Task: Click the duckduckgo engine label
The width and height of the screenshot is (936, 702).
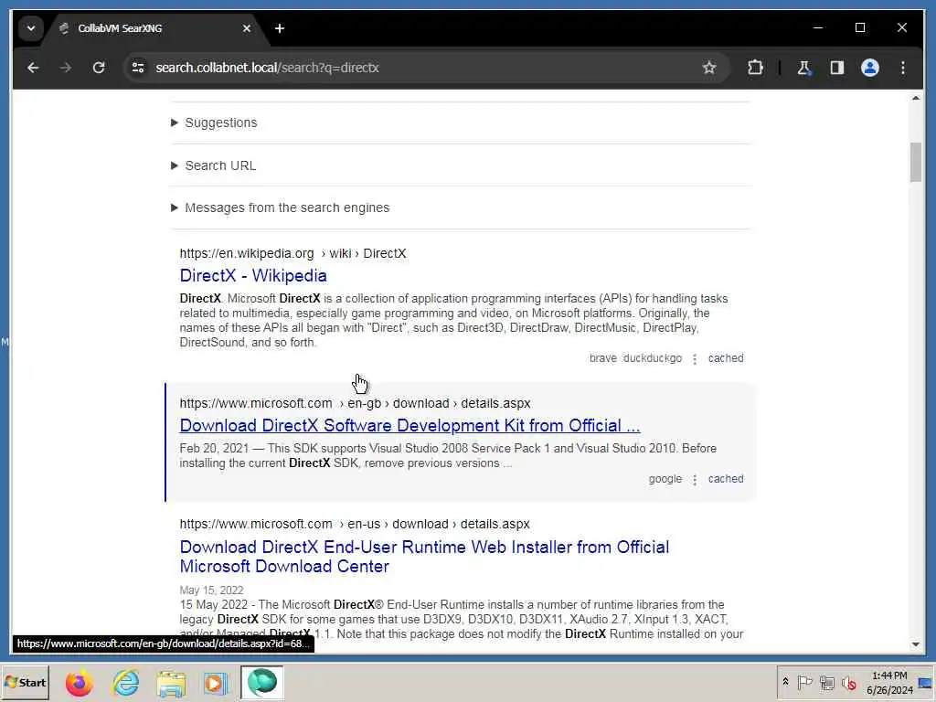Action: pos(653,358)
